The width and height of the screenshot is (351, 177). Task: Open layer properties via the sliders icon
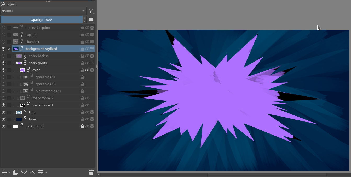pos(41,172)
